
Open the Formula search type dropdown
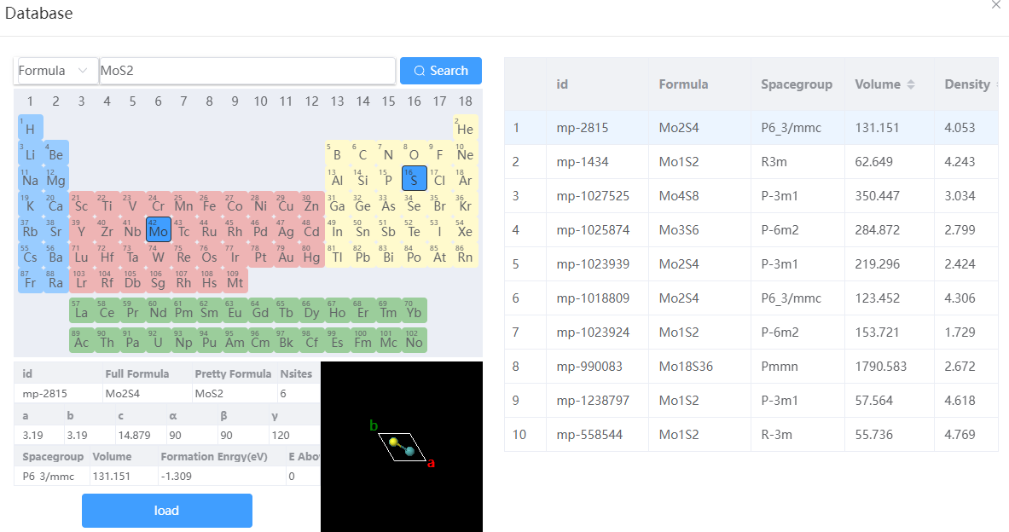(55, 71)
